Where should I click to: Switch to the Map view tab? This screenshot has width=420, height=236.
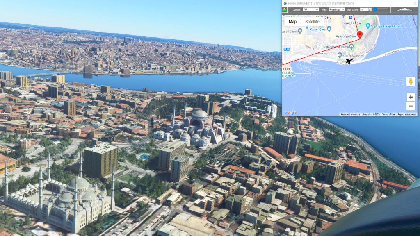pyautogui.click(x=292, y=22)
